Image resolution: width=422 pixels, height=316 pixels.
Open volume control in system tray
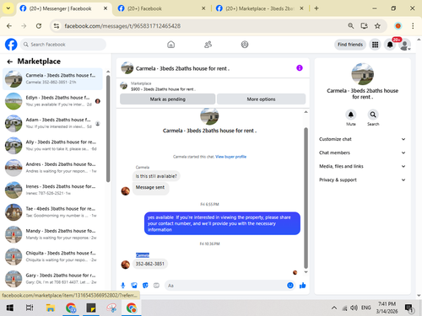coord(354,308)
